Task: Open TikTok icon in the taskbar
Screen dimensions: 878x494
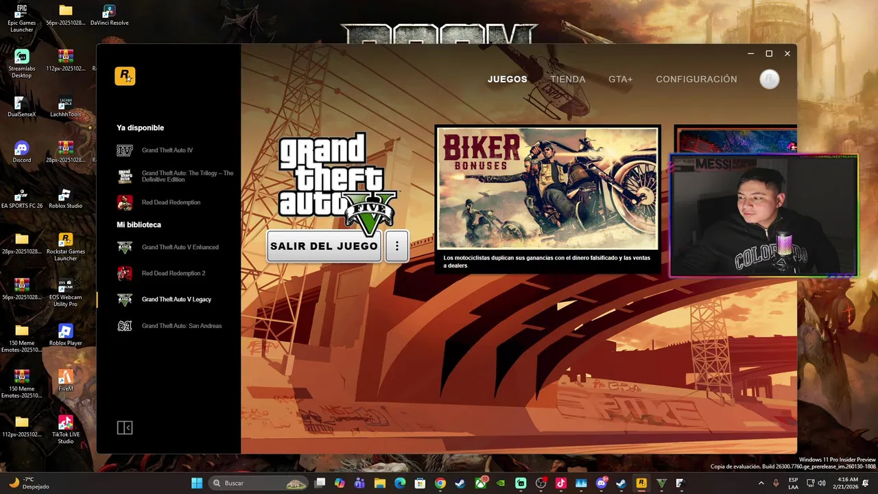Action: click(561, 483)
